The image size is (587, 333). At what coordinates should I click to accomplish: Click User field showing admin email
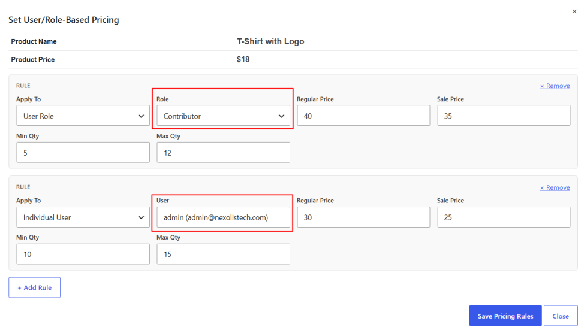(x=223, y=217)
